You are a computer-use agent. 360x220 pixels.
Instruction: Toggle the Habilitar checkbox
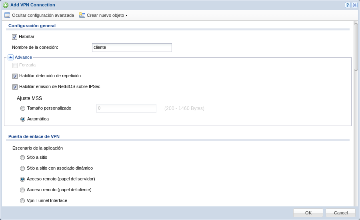15,37
